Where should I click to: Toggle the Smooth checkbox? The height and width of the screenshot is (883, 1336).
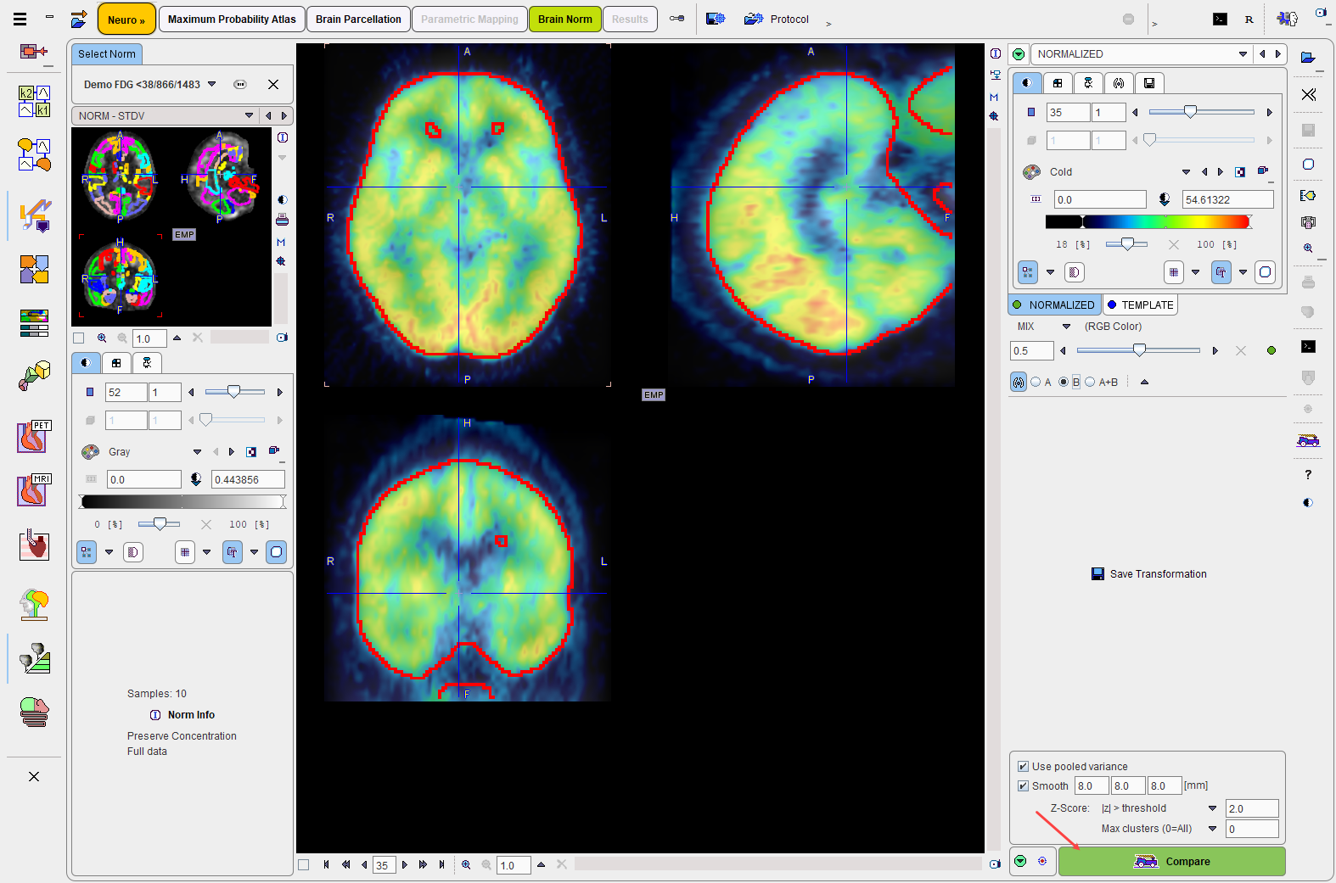(x=1023, y=786)
